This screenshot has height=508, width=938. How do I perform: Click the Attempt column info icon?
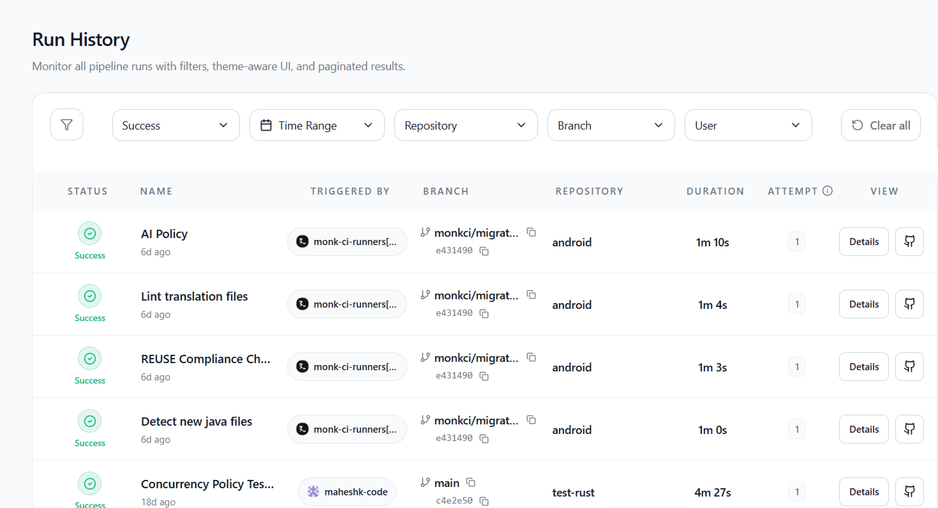click(827, 191)
